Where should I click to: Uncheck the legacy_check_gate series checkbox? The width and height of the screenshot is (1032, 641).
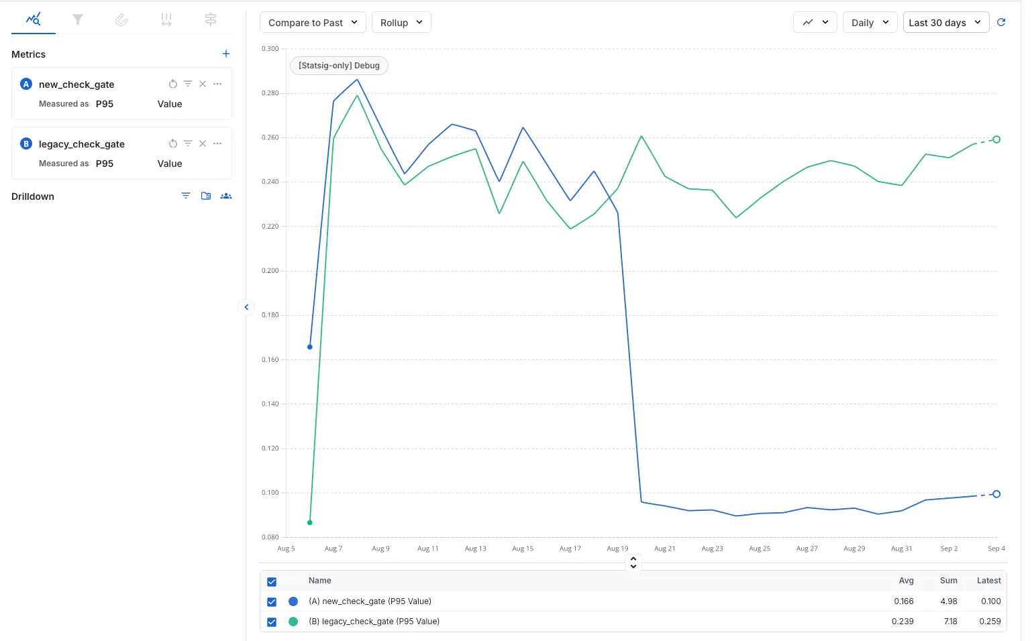click(272, 622)
